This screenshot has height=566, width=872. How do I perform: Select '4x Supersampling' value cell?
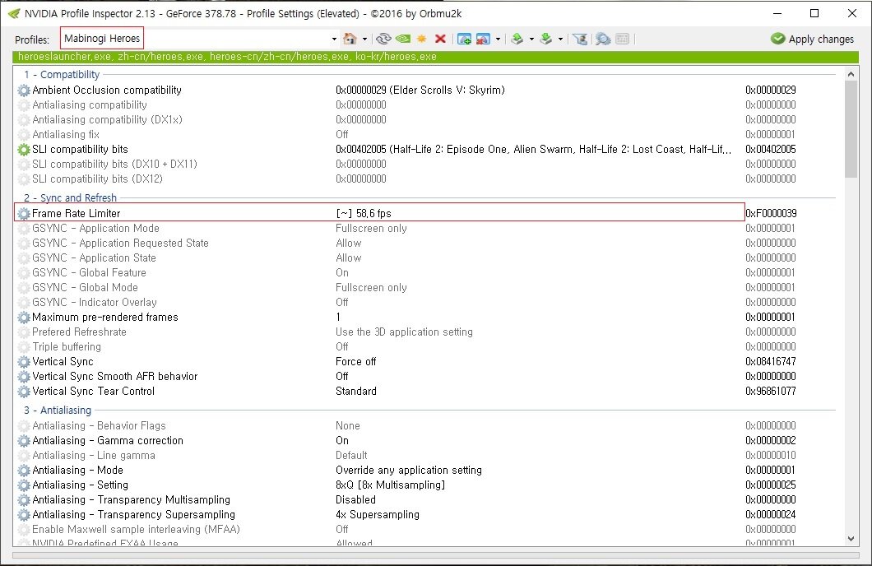[378, 515]
